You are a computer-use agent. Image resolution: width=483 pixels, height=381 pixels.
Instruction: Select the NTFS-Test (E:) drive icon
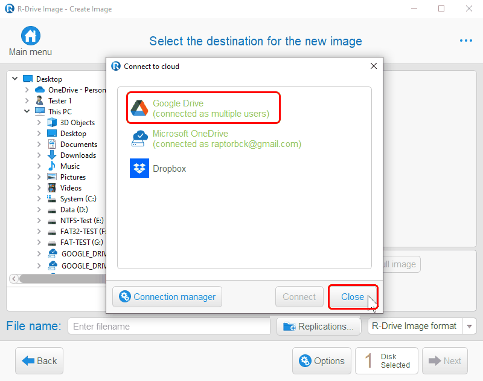pos(52,221)
